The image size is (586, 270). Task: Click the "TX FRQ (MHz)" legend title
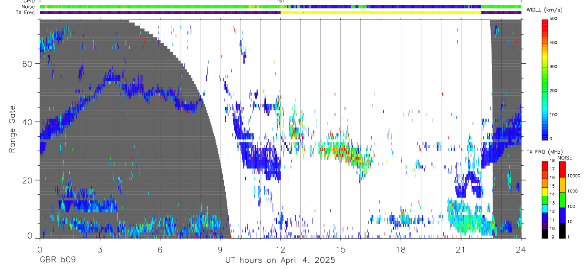[x=544, y=151]
